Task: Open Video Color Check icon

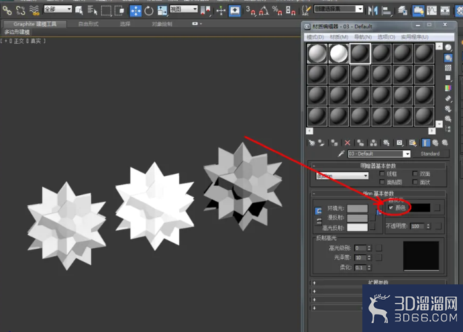Action: click(x=448, y=88)
